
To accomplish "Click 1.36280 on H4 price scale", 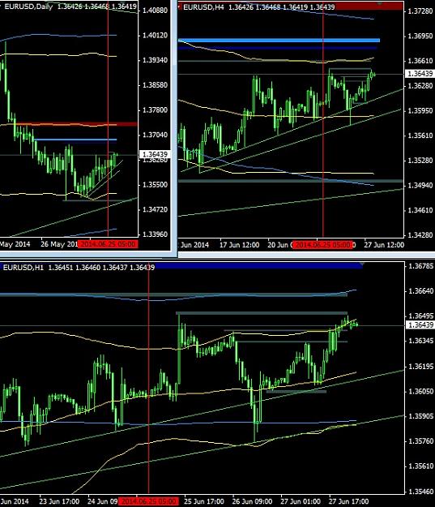I will click(x=420, y=86).
